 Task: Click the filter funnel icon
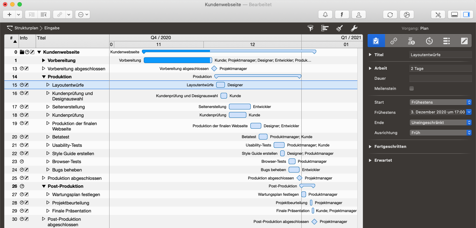point(310,28)
